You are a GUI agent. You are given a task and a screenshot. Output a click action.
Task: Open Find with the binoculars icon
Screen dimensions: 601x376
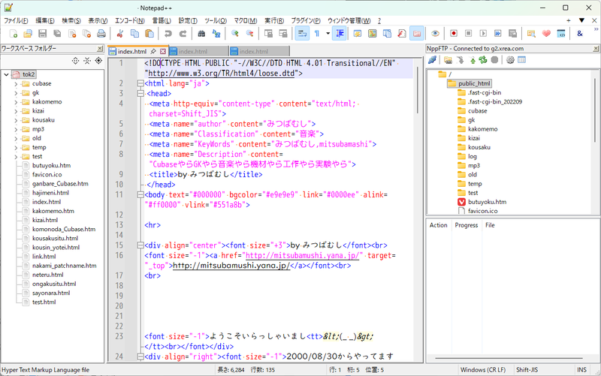pyautogui.click(x=201, y=34)
